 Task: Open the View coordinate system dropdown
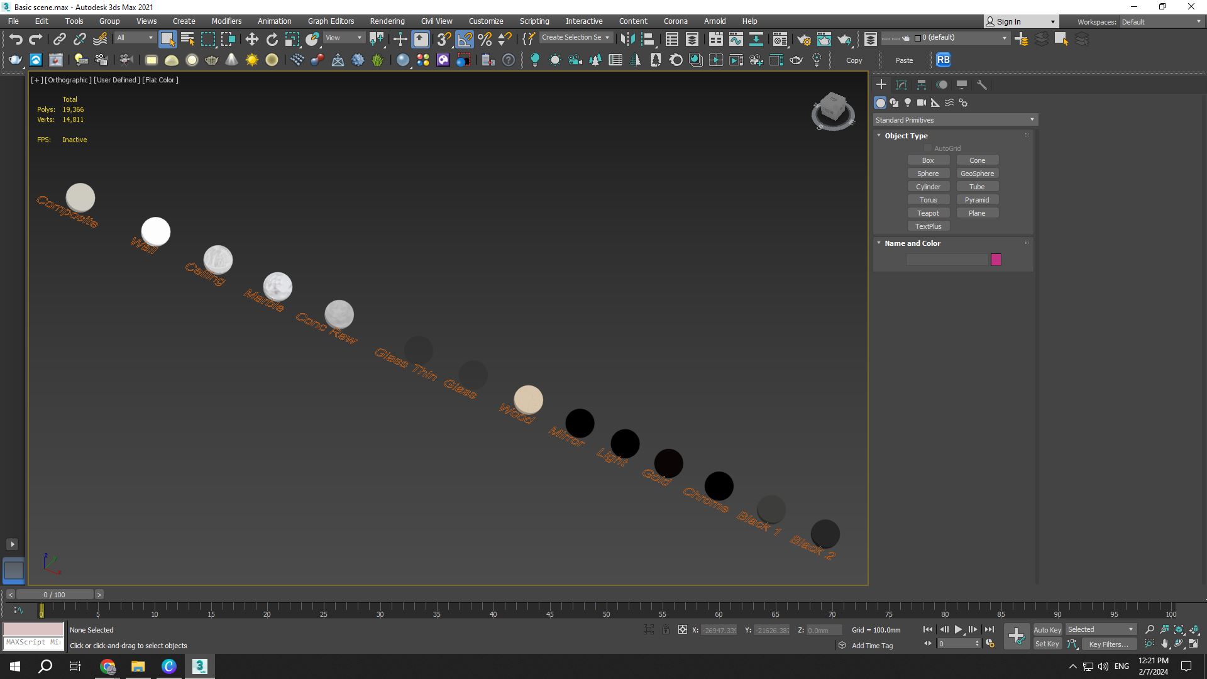tap(343, 38)
